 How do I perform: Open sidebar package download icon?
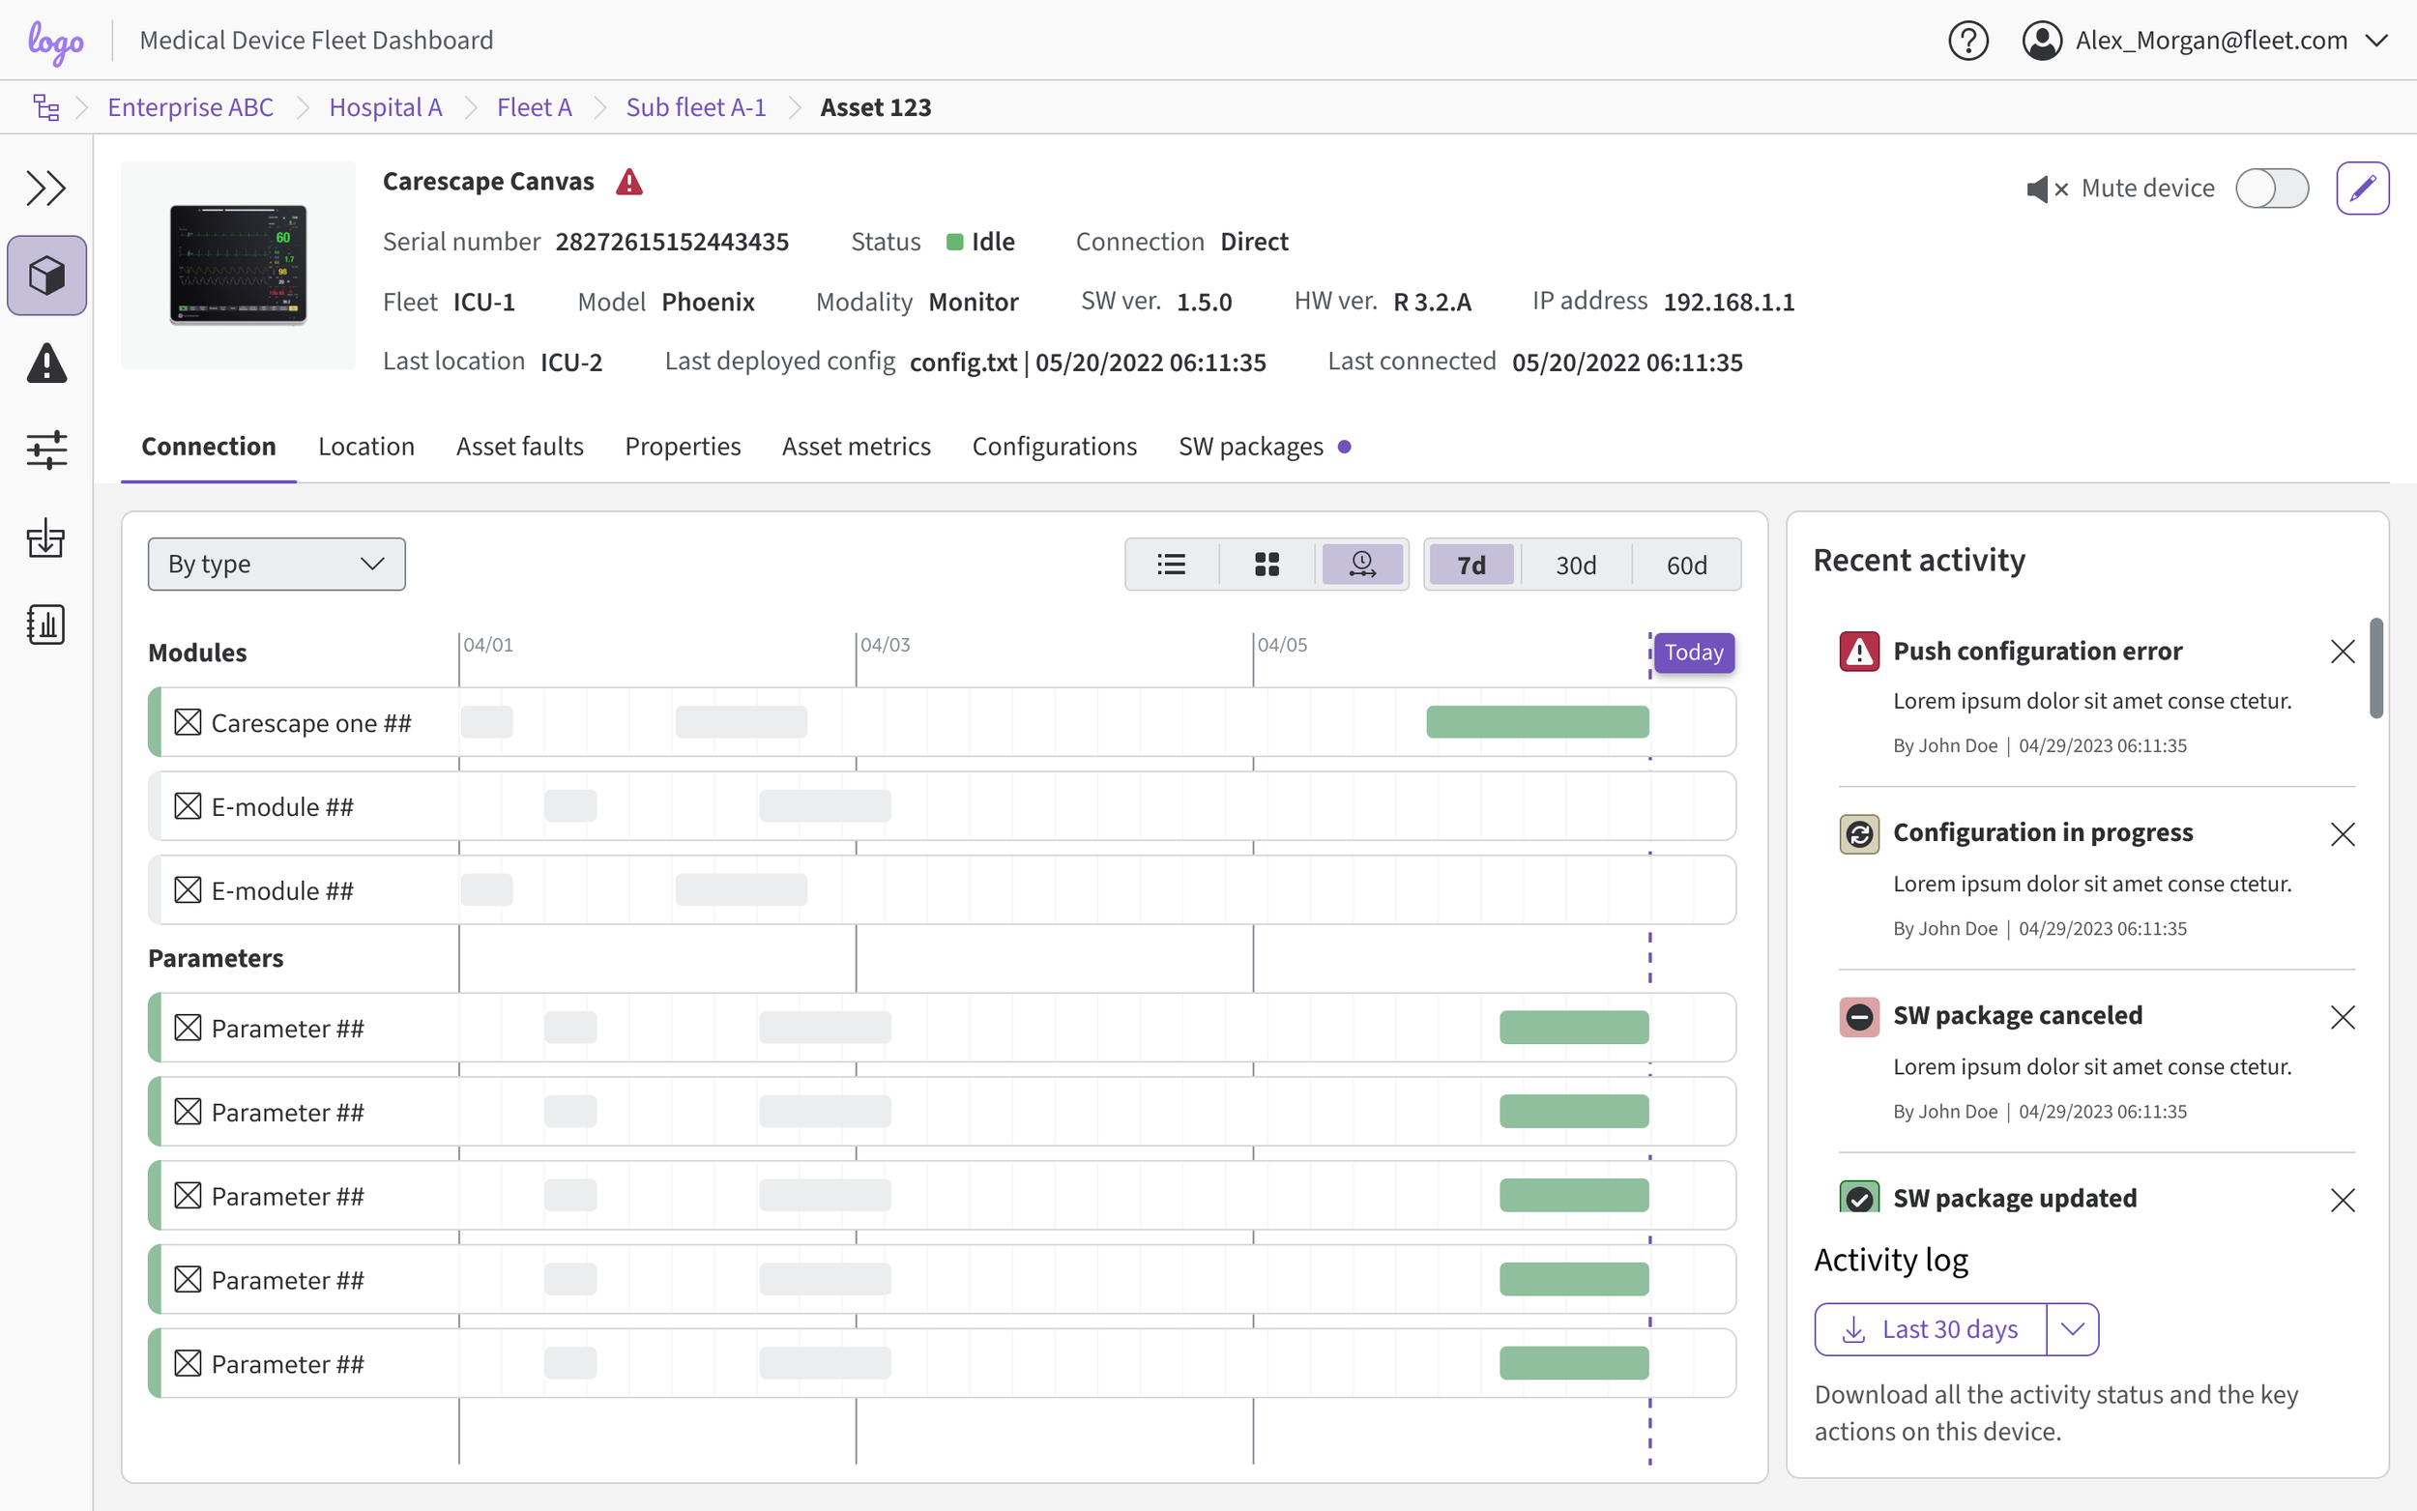(x=46, y=538)
